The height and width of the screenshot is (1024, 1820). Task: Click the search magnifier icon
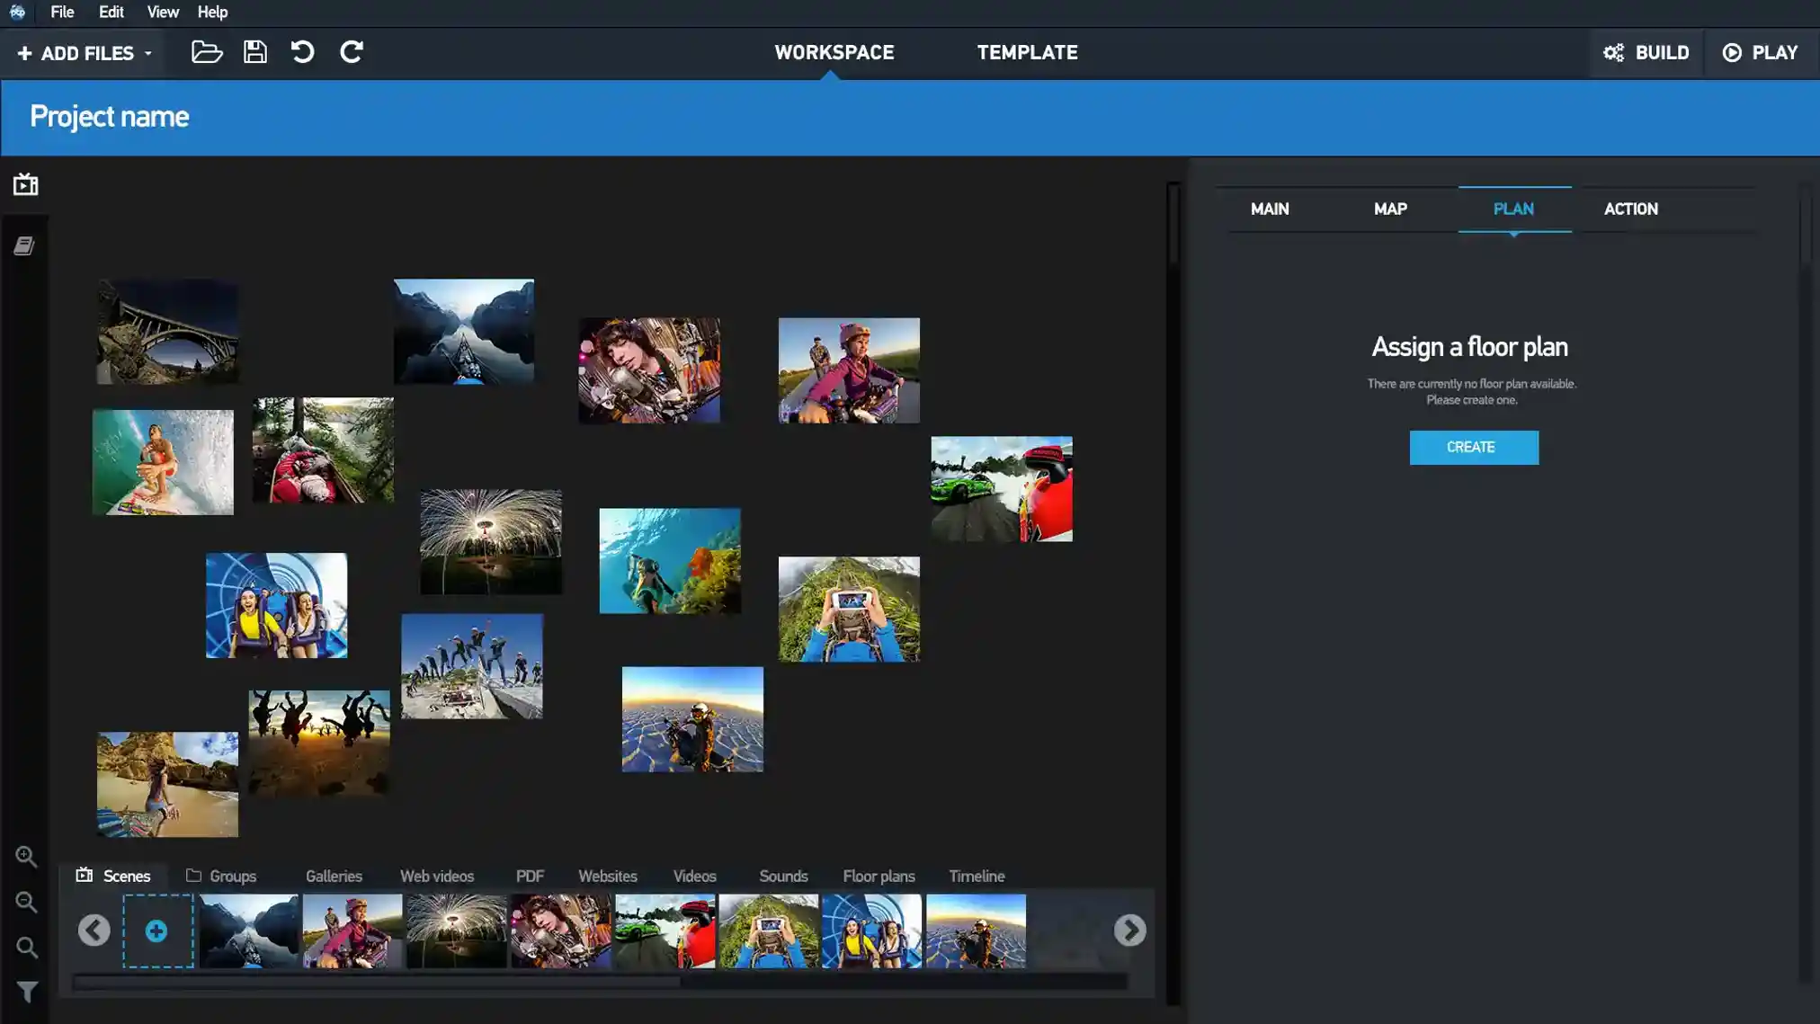click(x=26, y=947)
